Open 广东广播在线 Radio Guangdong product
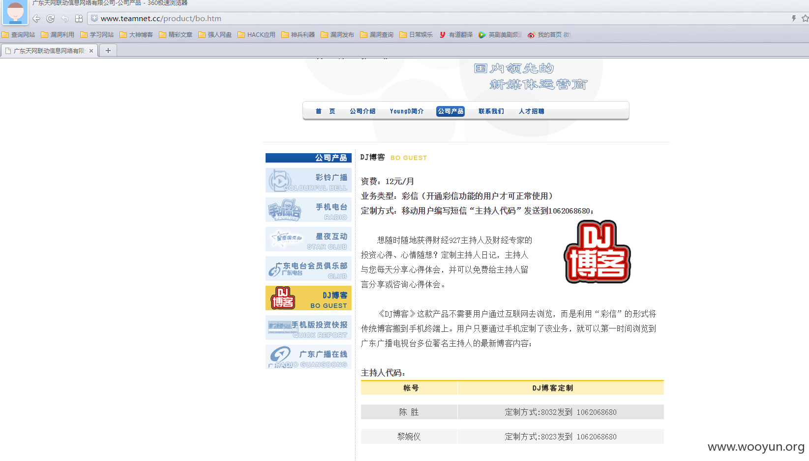This screenshot has height=461, width=809. click(308, 357)
